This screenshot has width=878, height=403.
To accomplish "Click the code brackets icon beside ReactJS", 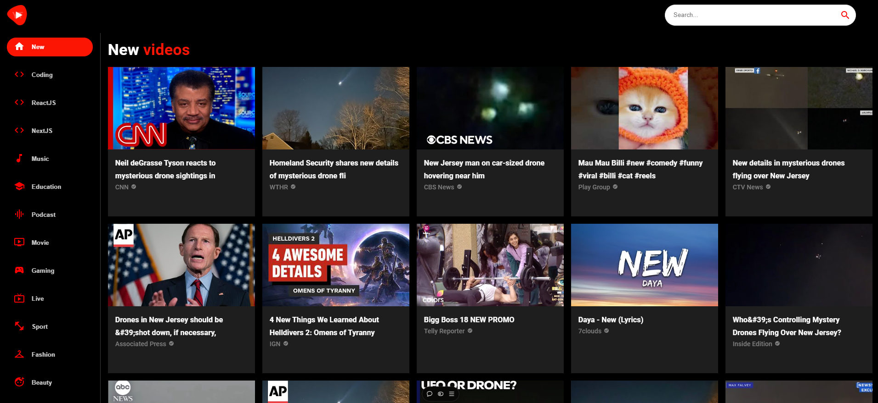I will (19, 103).
